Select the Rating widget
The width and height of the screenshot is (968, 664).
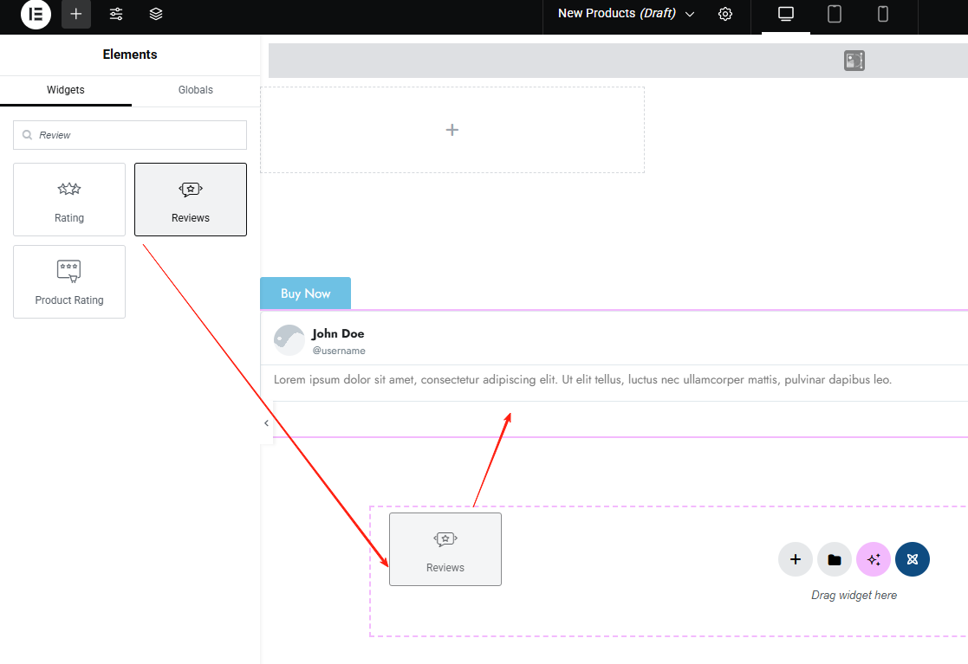click(68, 199)
